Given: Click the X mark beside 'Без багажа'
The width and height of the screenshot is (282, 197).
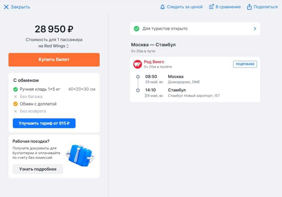Looking at the screenshot, I should (15, 97).
